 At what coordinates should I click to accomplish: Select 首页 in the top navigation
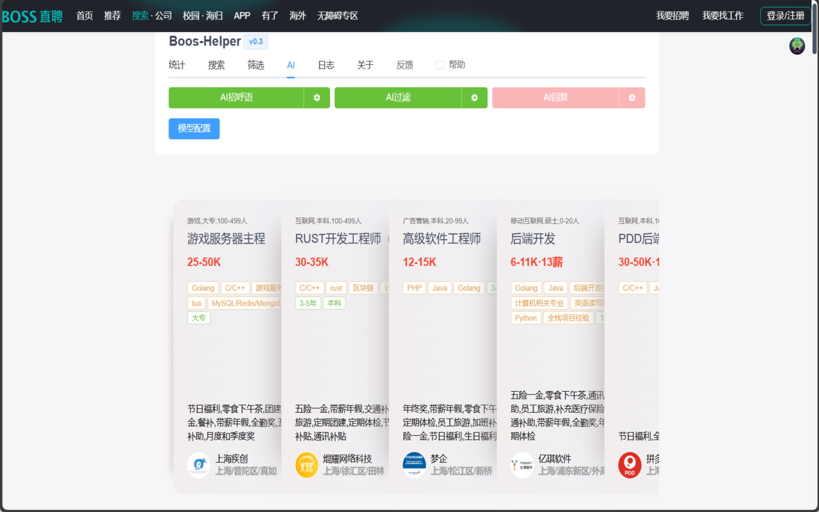(x=84, y=16)
